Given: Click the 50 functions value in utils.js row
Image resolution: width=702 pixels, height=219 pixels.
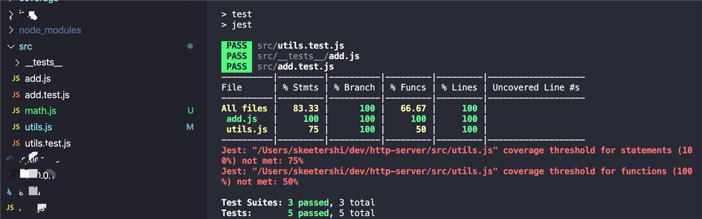Looking at the screenshot, I should point(421,129).
